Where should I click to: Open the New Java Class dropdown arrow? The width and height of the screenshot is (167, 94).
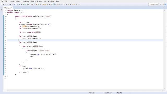[x=41, y=4]
